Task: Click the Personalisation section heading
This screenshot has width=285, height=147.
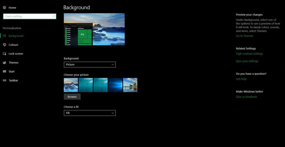Action: pos(12,28)
